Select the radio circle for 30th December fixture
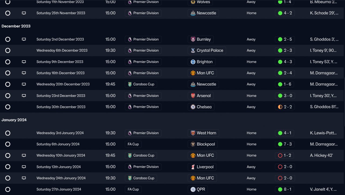 (8, 107)
